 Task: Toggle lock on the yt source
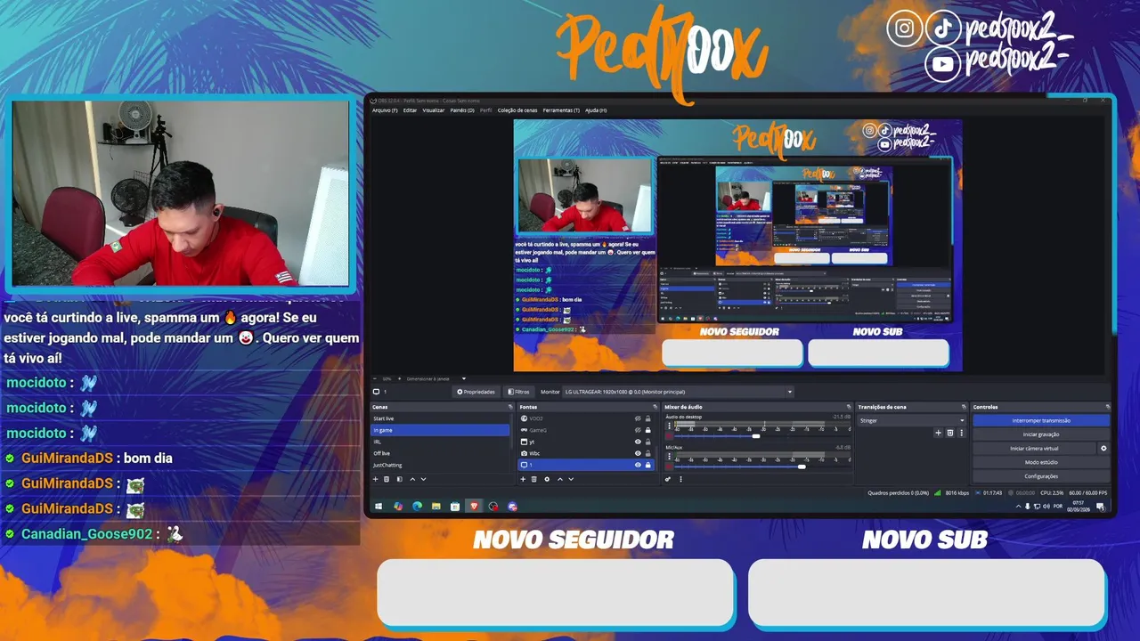(x=648, y=442)
